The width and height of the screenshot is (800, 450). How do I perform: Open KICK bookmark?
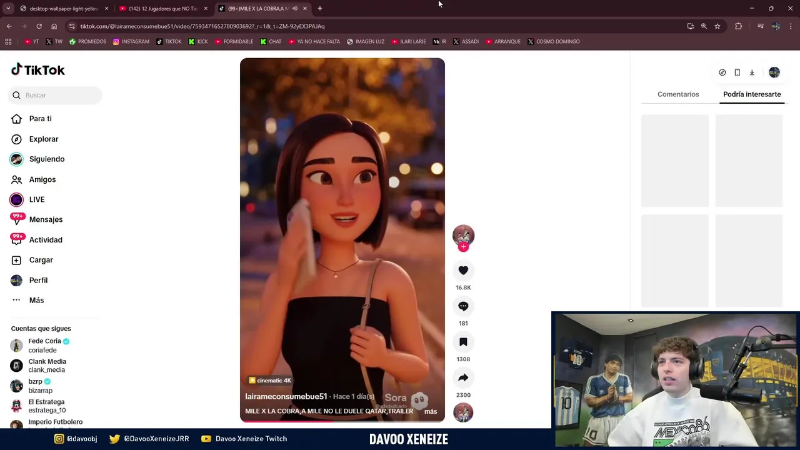(x=197, y=41)
